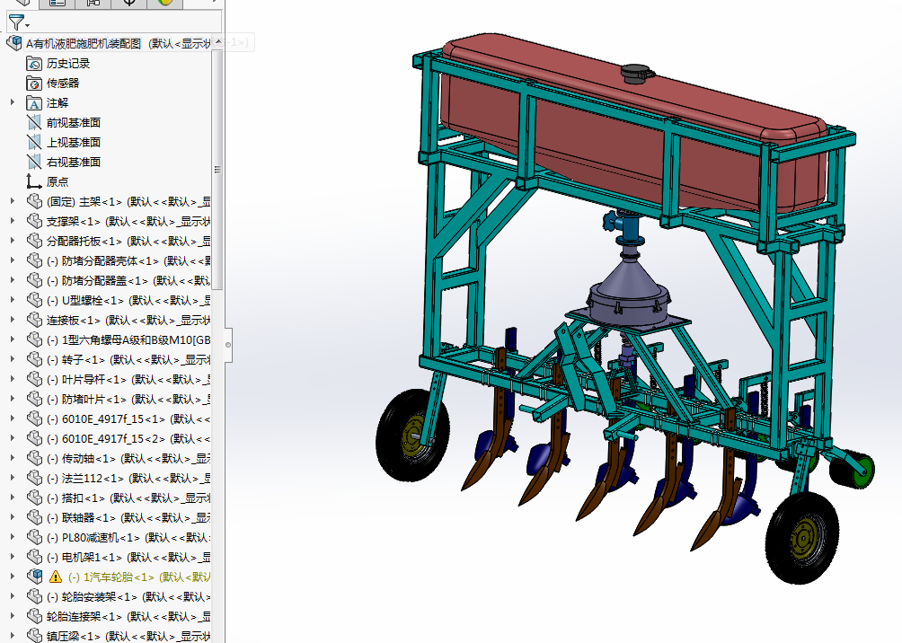Select the 联轴器<1> tree item
902x643 pixels.
click(128, 517)
